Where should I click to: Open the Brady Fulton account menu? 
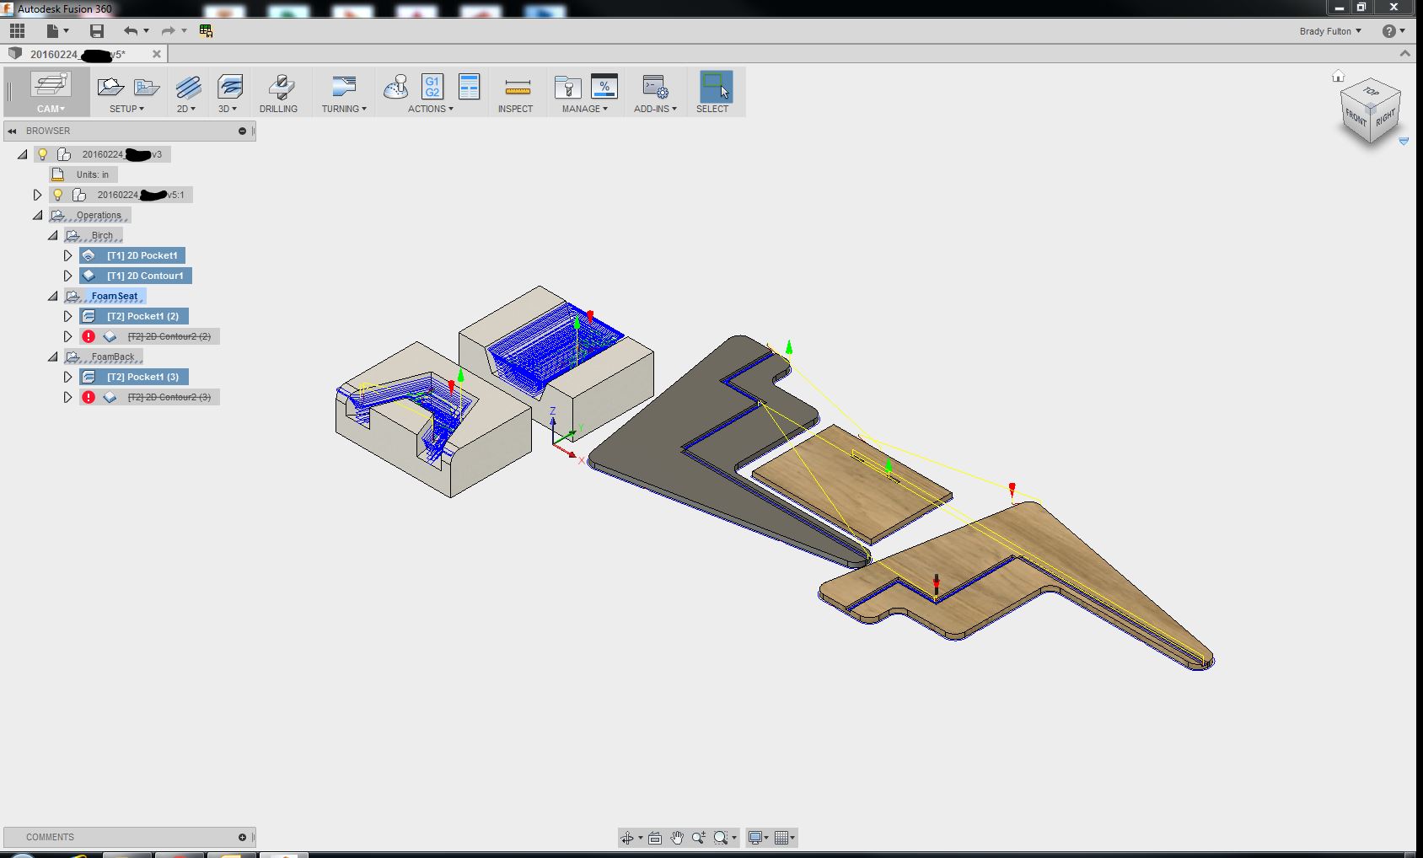coord(1330,31)
